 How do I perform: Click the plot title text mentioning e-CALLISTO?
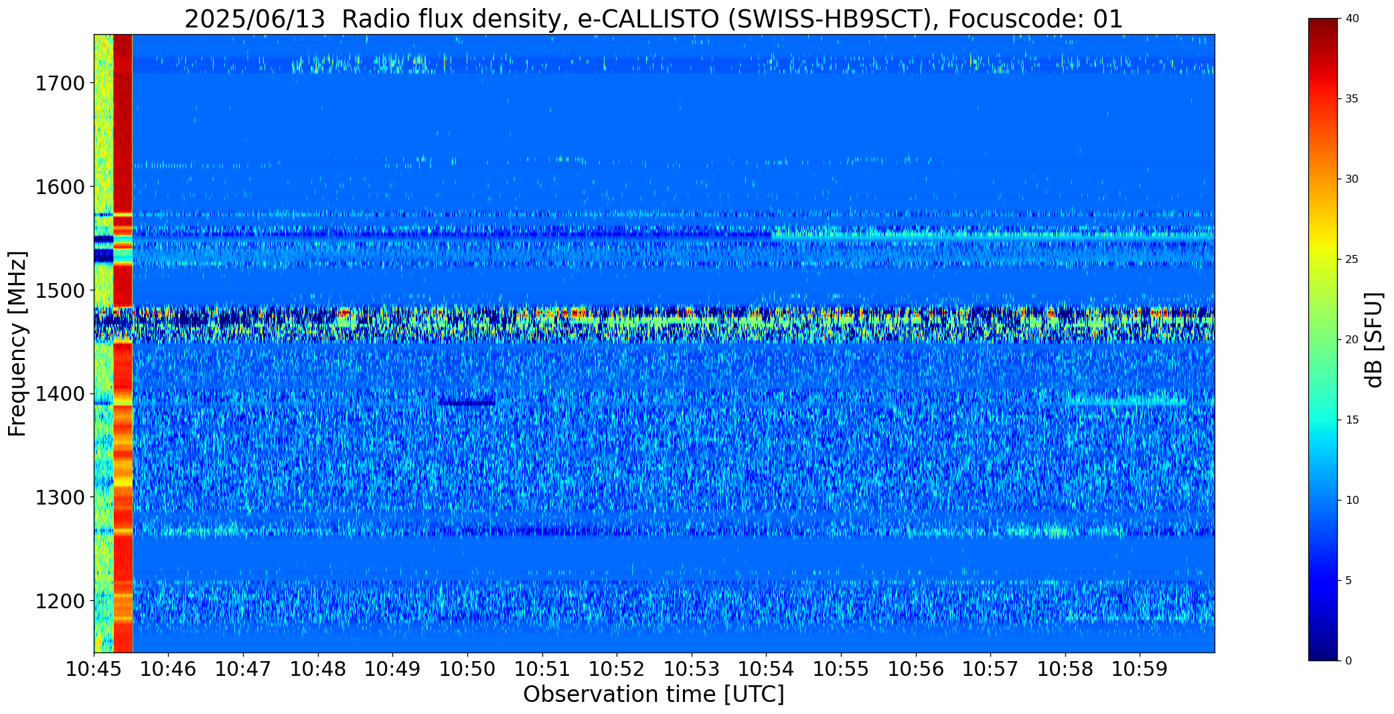(x=653, y=19)
